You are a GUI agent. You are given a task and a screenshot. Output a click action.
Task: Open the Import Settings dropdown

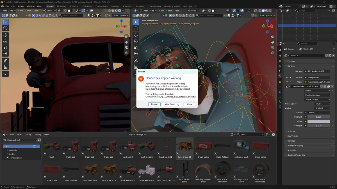click(x=137, y=135)
